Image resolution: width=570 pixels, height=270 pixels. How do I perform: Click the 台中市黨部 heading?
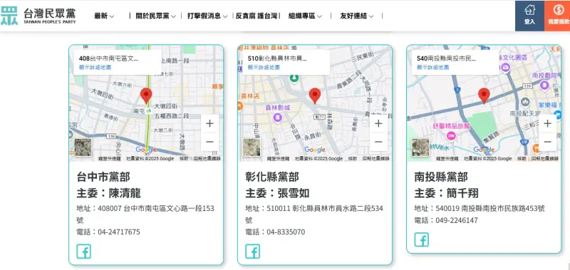tap(103, 177)
